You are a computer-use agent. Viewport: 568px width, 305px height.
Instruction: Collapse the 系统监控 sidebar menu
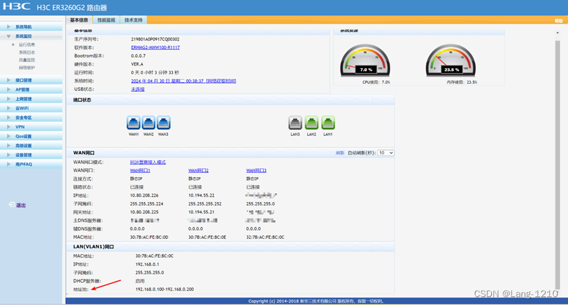pyautogui.click(x=31, y=36)
